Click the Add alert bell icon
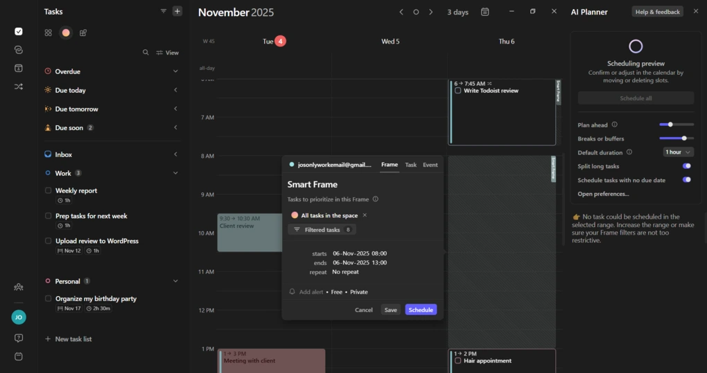Image resolution: width=707 pixels, height=373 pixels. [x=293, y=292]
